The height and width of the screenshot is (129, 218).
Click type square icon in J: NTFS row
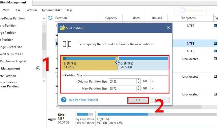[215, 26]
